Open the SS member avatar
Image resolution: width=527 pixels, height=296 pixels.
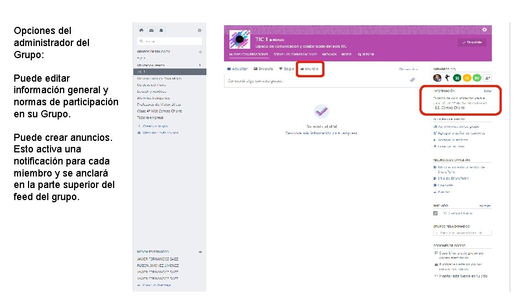tap(457, 78)
